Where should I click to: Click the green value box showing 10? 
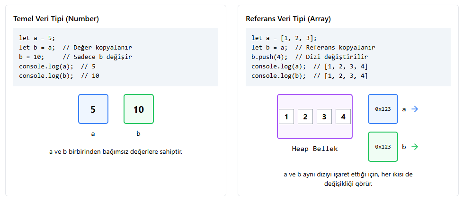coord(139,109)
